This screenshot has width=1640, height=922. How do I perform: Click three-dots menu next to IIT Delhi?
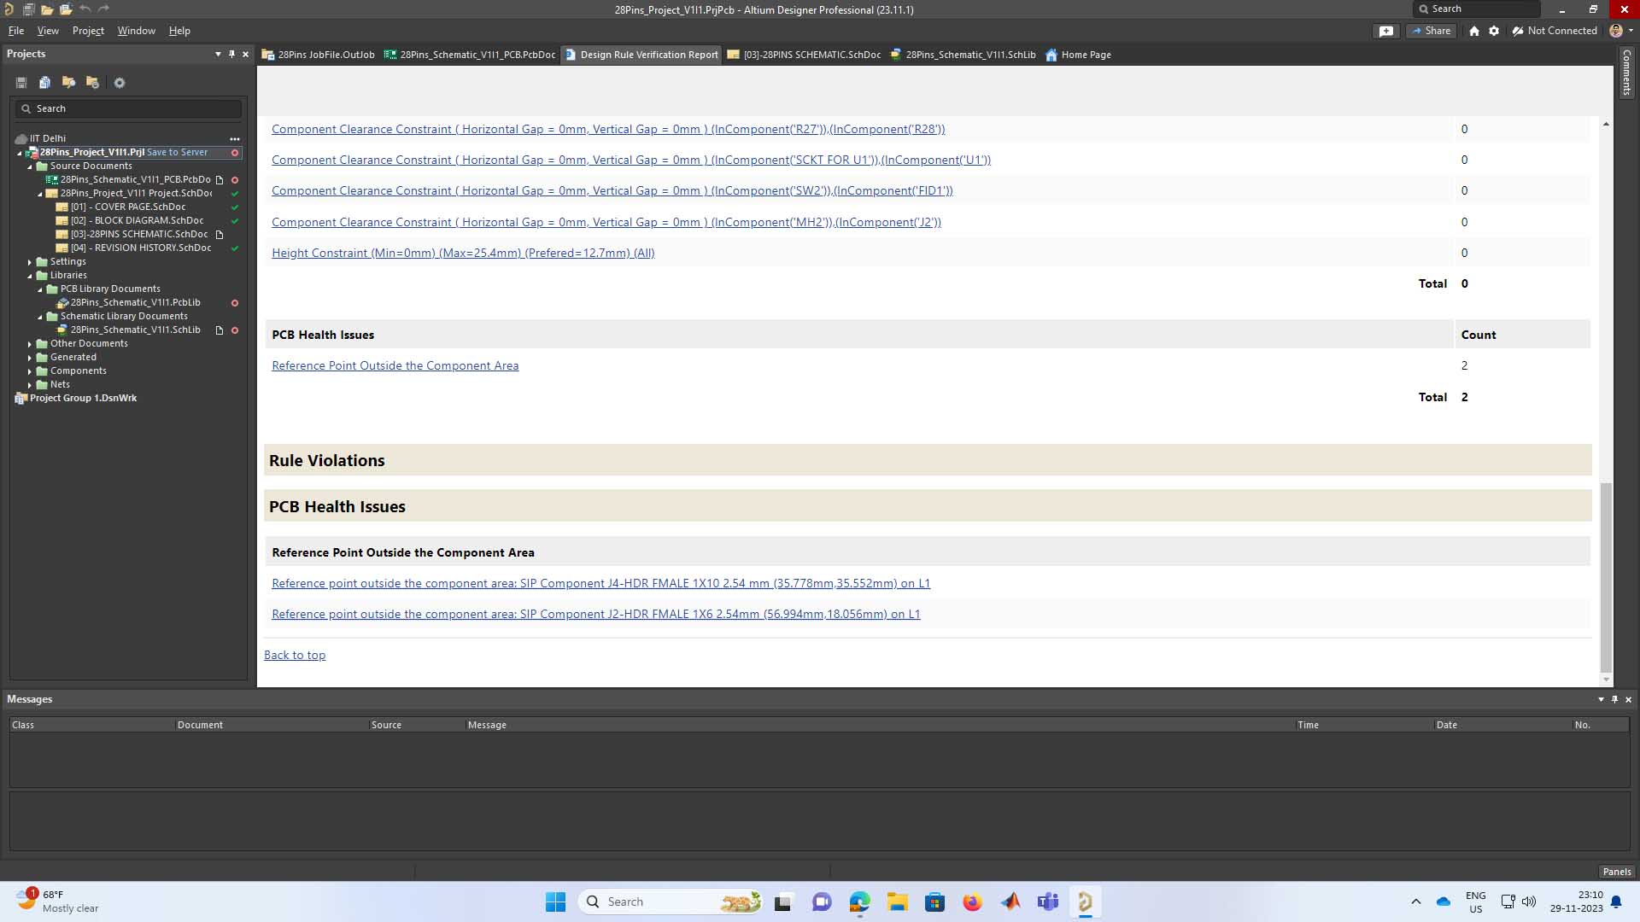tap(235, 138)
